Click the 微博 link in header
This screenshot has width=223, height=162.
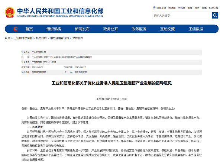[x=204, y=8]
